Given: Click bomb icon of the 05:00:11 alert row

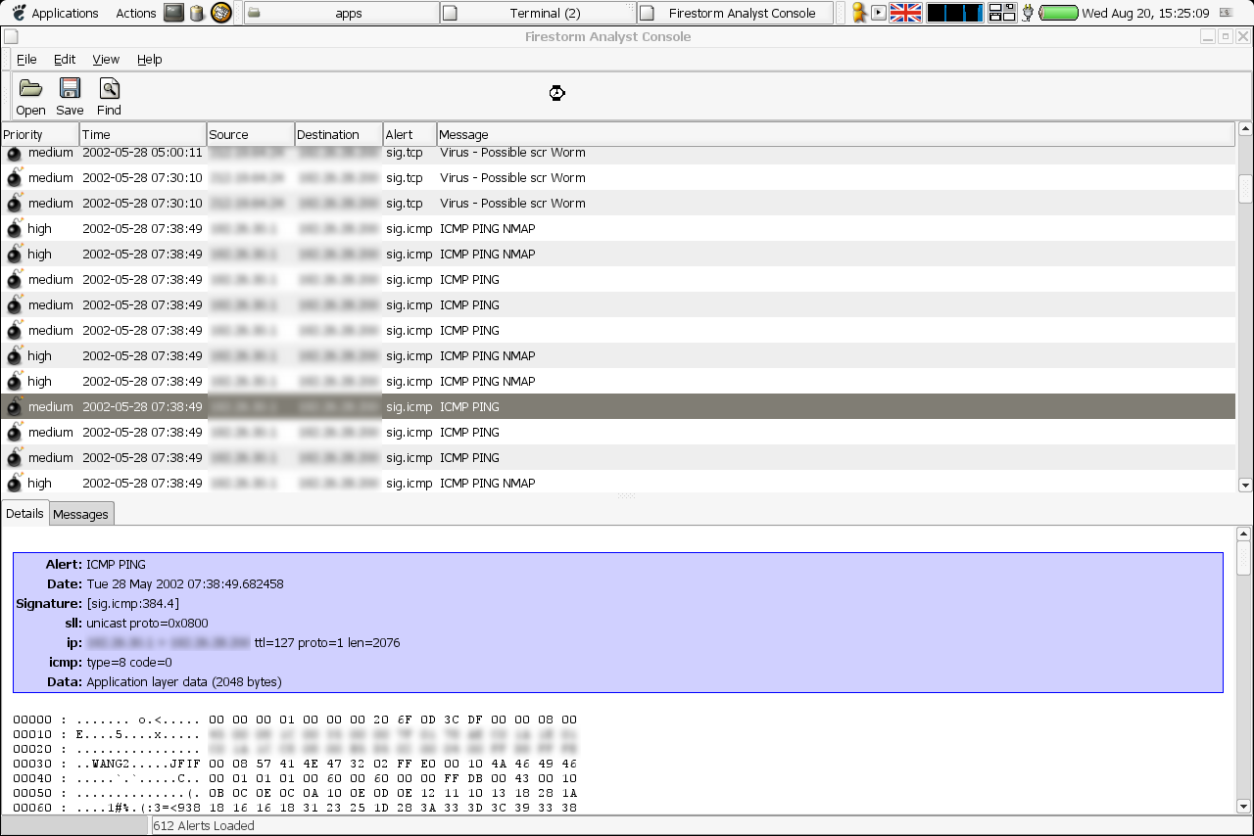Looking at the screenshot, I should (x=15, y=153).
